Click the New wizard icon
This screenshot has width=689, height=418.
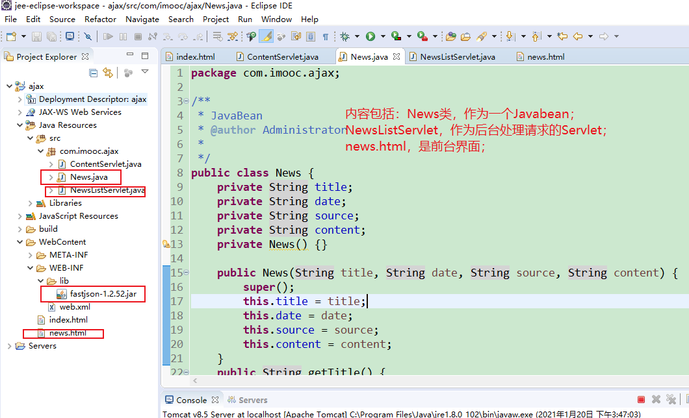coord(12,36)
